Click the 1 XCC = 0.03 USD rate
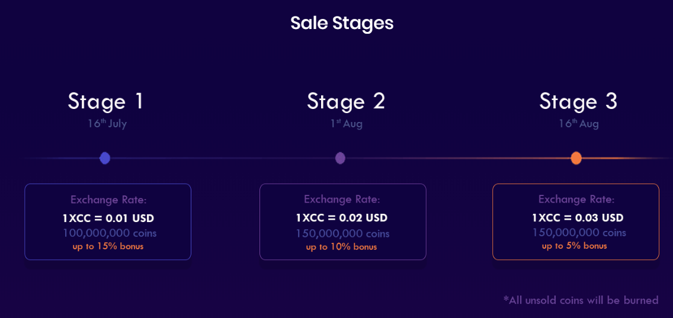The width and height of the screenshot is (673, 318). 578,218
